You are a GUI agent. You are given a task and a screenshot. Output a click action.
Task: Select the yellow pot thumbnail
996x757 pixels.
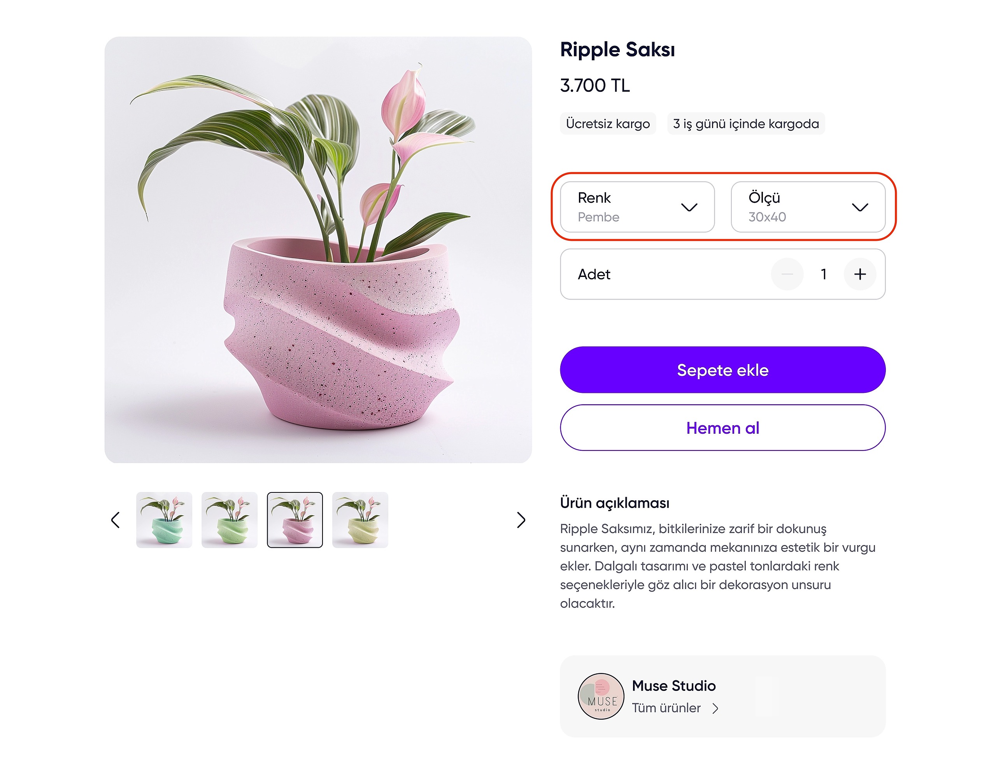360,520
